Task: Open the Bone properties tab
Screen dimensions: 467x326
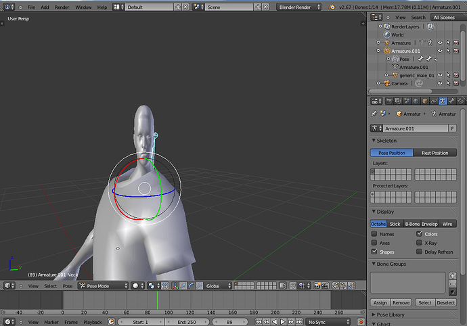Action: point(451,101)
